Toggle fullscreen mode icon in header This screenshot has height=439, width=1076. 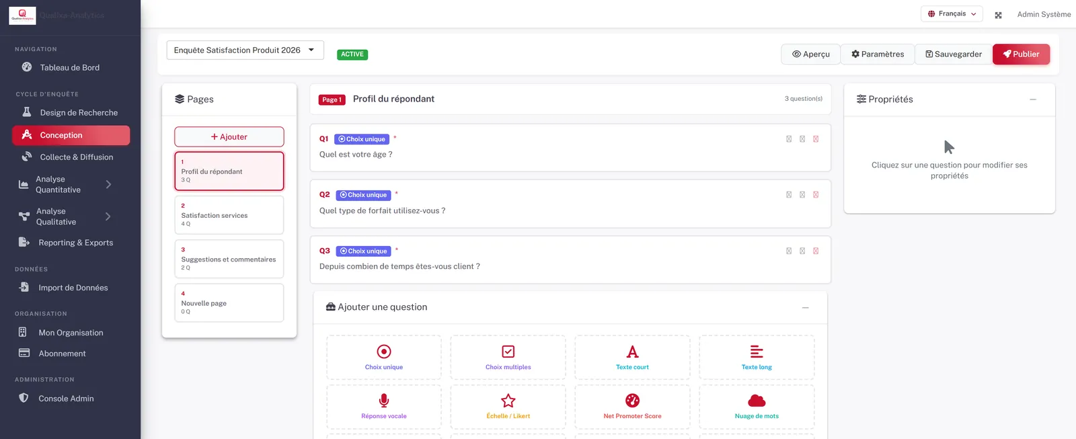(x=998, y=15)
